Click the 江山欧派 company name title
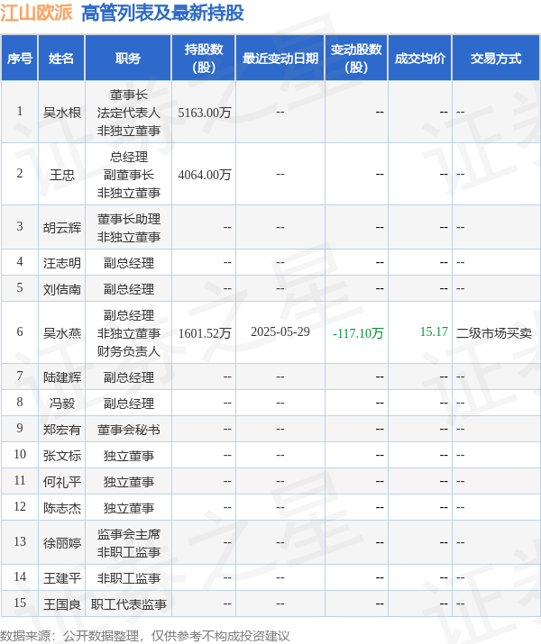Image resolution: width=541 pixels, height=644 pixels. 36,14
